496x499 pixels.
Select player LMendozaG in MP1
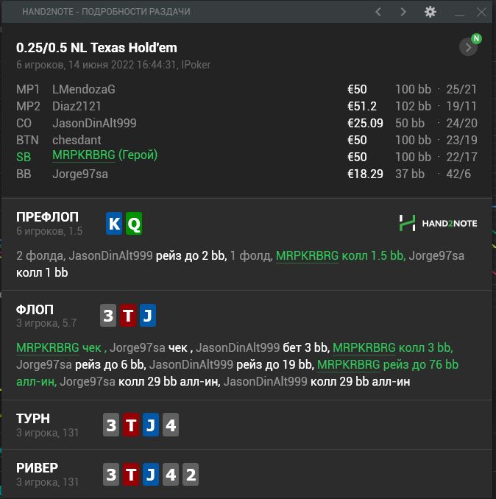pos(83,89)
